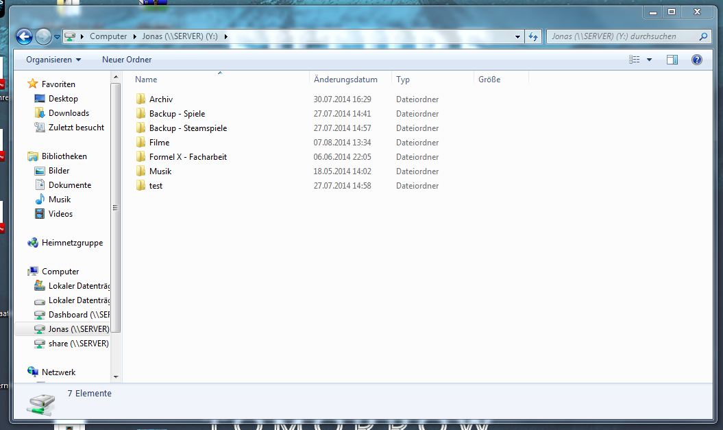Select Computer breadcrumb in address bar
The width and height of the screenshot is (723, 430).
[108, 36]
